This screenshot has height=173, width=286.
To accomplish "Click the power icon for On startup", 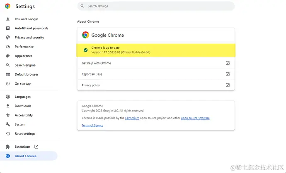I will [x=8, y=83].
